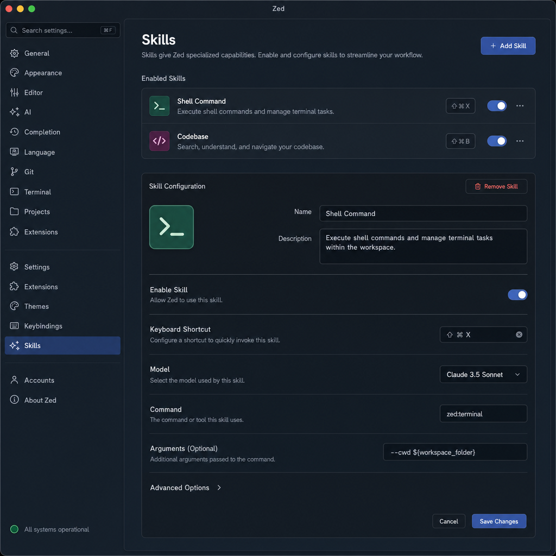Image resolution: width=556 pixels, height=556 pixels.
Task: Click the Command field zed:terminal
Action: tap(483, 413)
